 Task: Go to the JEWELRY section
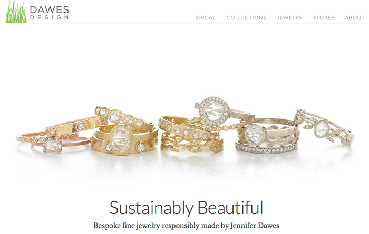click(290, 18)
